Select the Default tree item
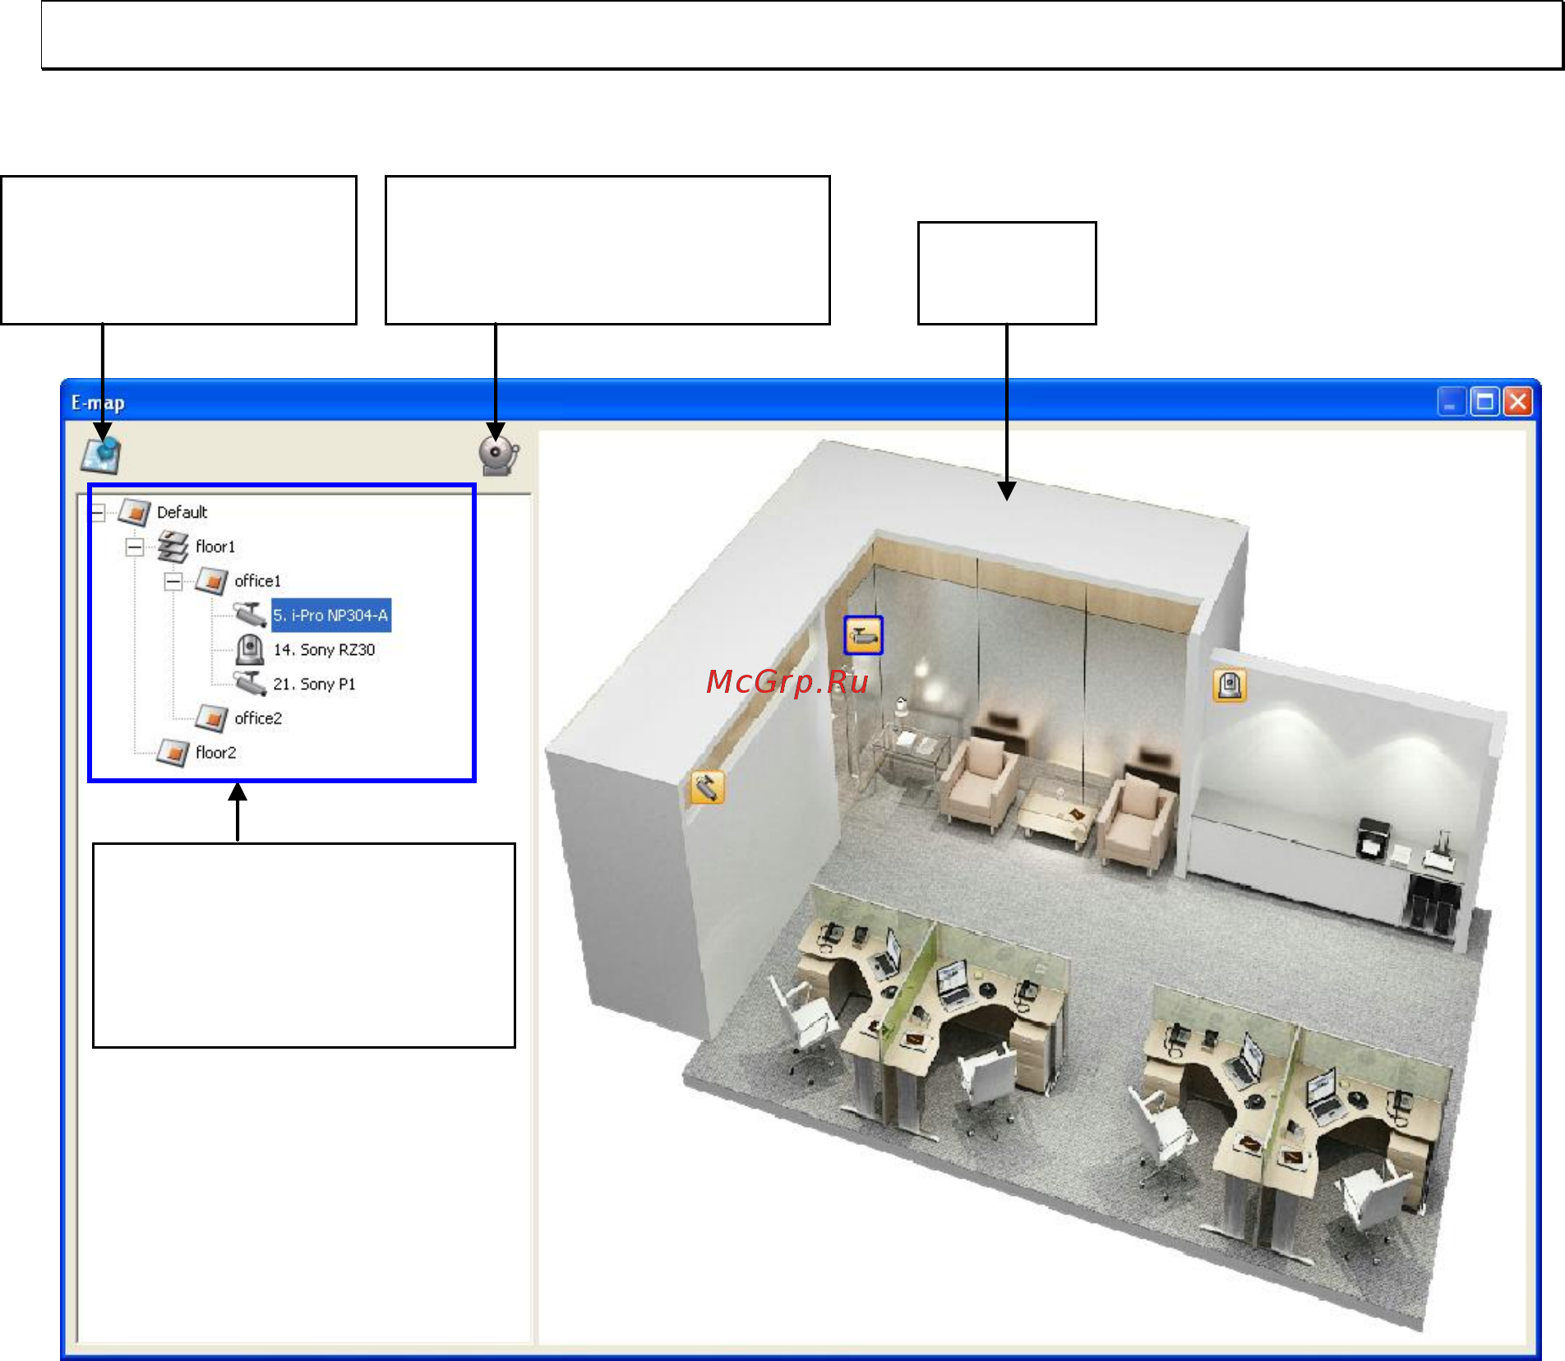Image resolution: width=1565 pixels, height=1361 pixels. pyautogui.click(x=182, y=512)
